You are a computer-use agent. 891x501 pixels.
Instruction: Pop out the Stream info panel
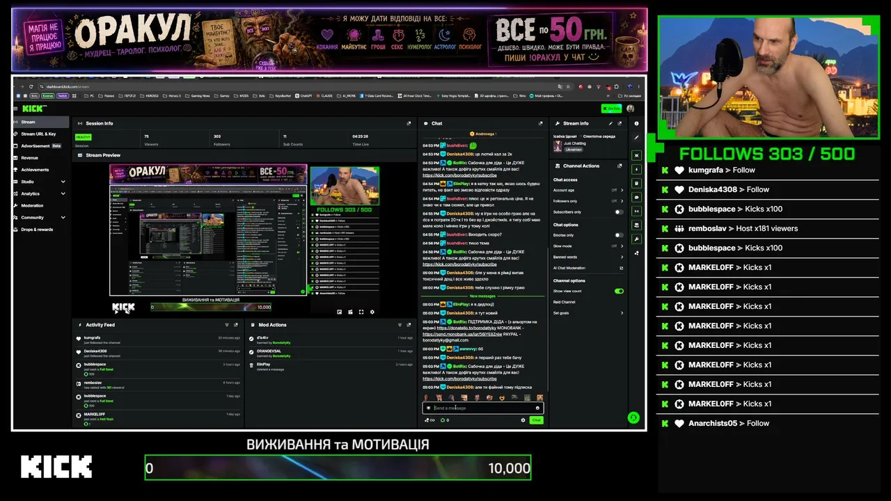click(620, 123)
